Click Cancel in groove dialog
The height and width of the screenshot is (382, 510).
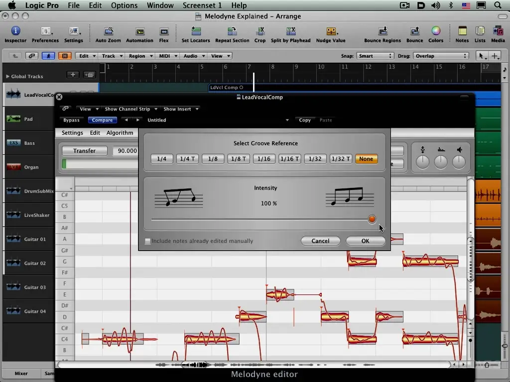click(320, 241)
